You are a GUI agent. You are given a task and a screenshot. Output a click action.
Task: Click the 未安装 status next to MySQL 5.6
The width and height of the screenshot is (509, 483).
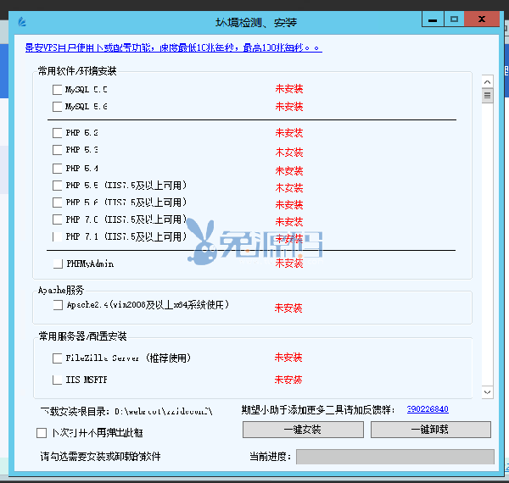(x=289, y=107)
